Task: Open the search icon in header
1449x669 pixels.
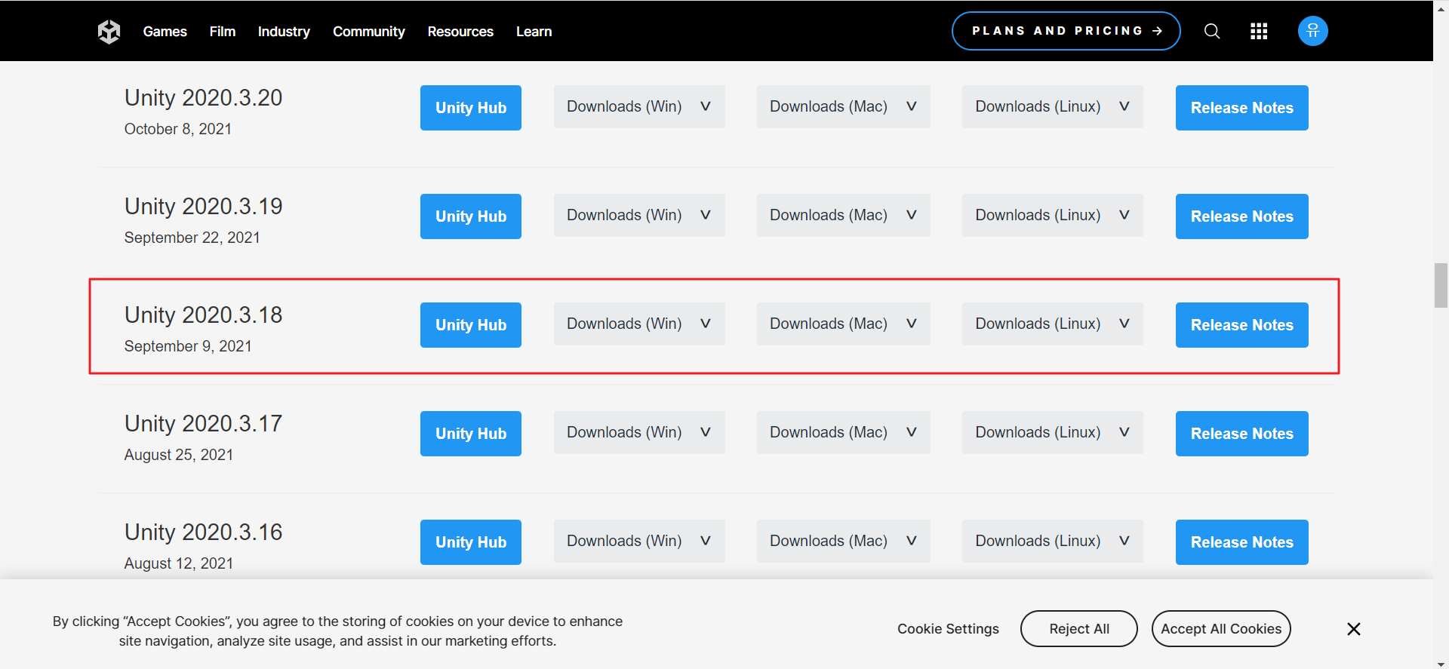Action: point(1212,31)
